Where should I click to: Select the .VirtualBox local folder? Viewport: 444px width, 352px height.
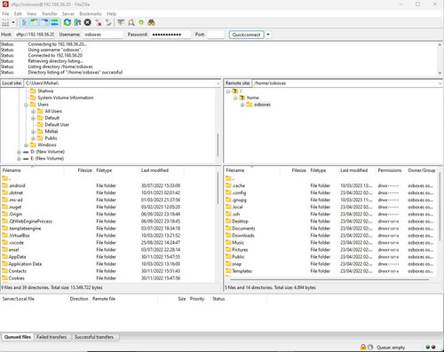(x=20, y=236)
